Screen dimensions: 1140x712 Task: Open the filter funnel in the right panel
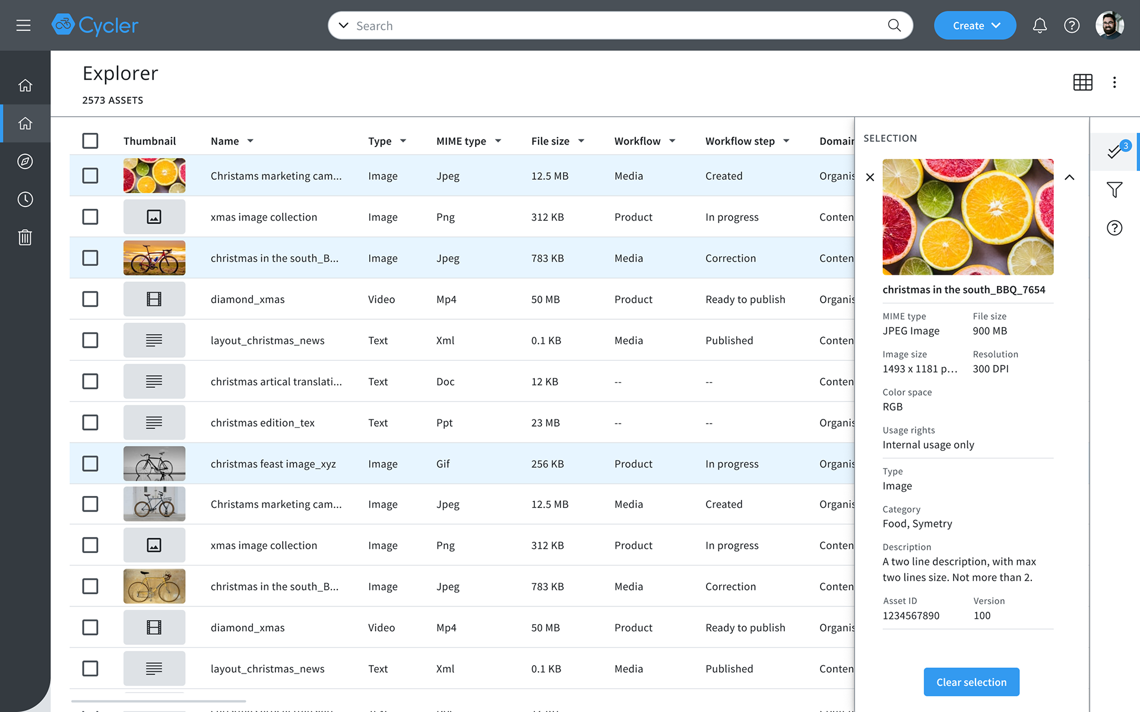1114,190
